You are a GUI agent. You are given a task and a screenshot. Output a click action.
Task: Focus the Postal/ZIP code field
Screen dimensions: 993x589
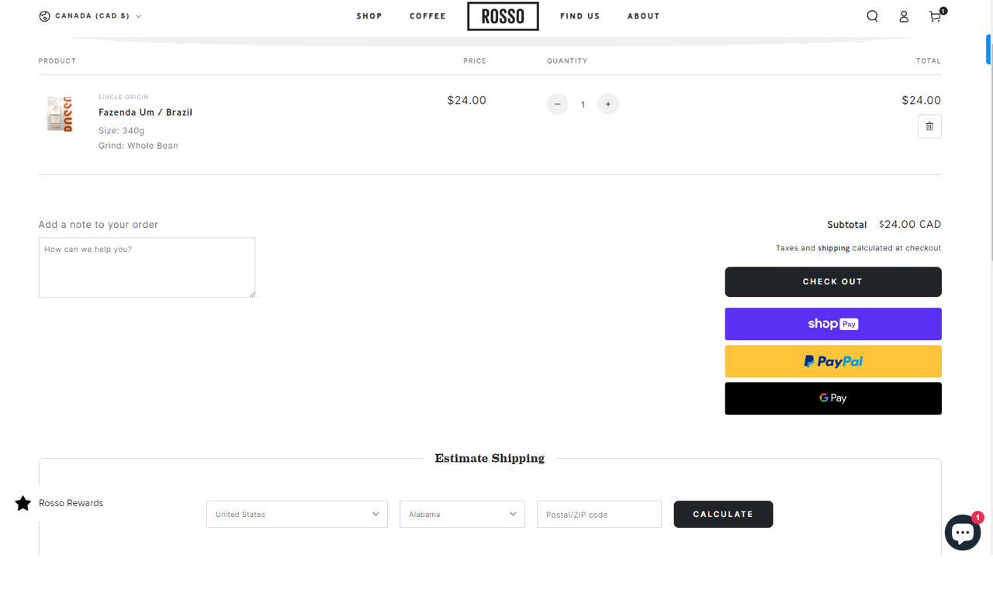[599, 515]
